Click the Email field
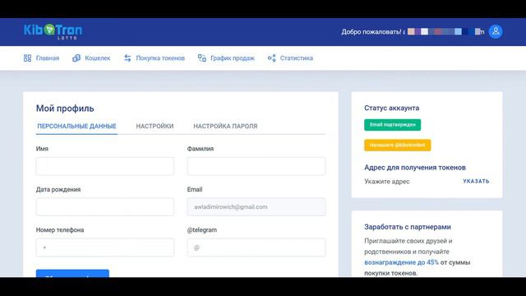526x296 pixels. click(256, 206)
